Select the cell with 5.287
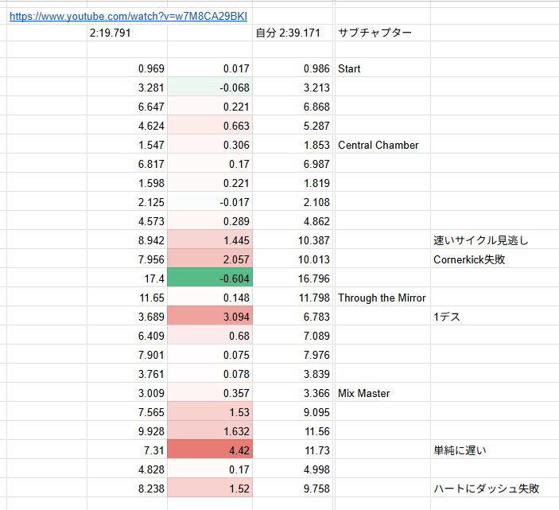The image size is (559, 510). tap(293, 126)
